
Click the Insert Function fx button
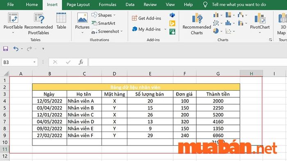pos(81,62)
